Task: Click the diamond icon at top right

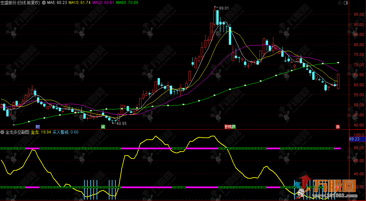Action: 340,3
